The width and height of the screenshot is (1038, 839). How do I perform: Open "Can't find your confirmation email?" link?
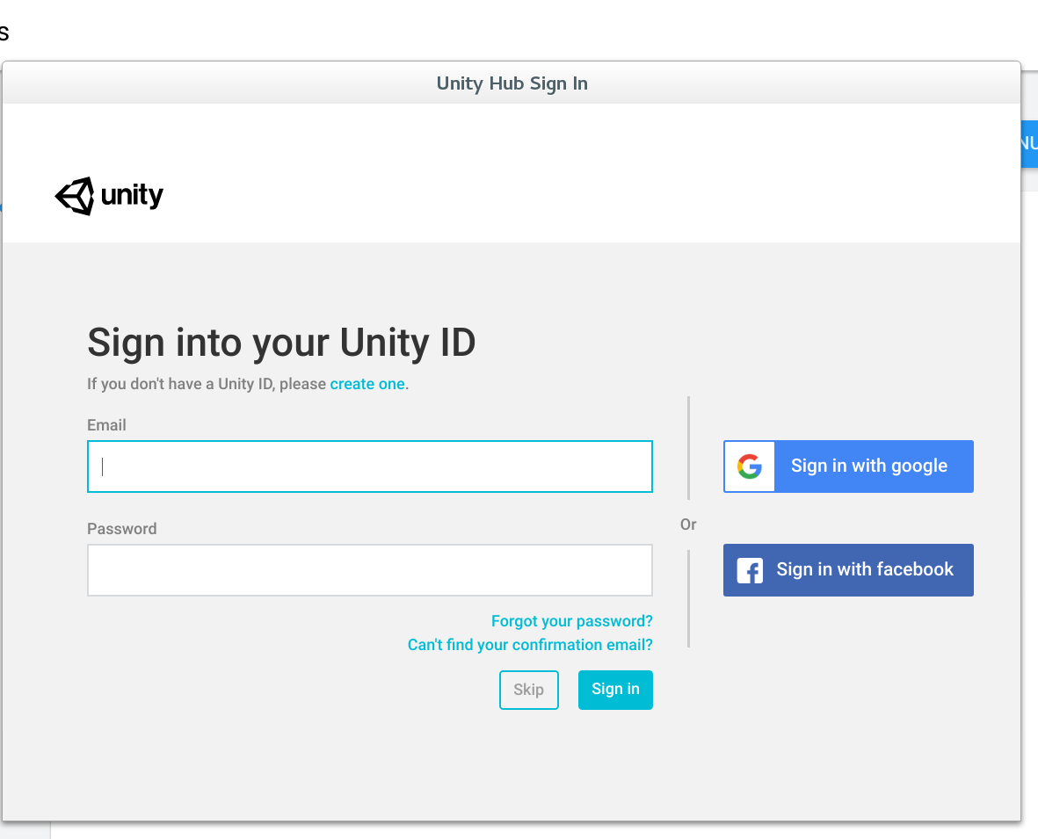point(530,645)
